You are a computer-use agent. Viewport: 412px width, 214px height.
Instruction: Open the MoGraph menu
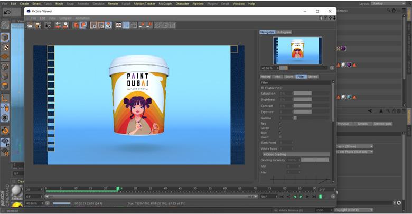click(x=165, y=4)
